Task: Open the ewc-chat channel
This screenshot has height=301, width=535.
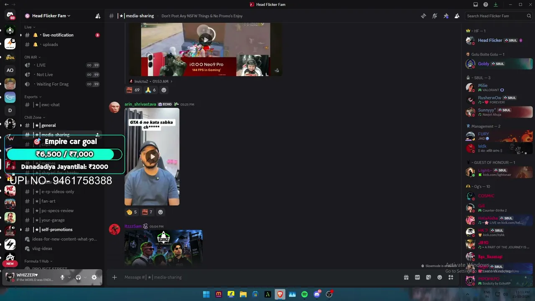Action: coord(62,105)
